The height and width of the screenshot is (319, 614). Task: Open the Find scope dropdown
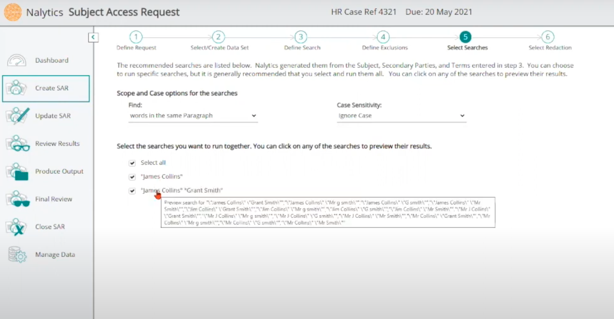[193, 116]
